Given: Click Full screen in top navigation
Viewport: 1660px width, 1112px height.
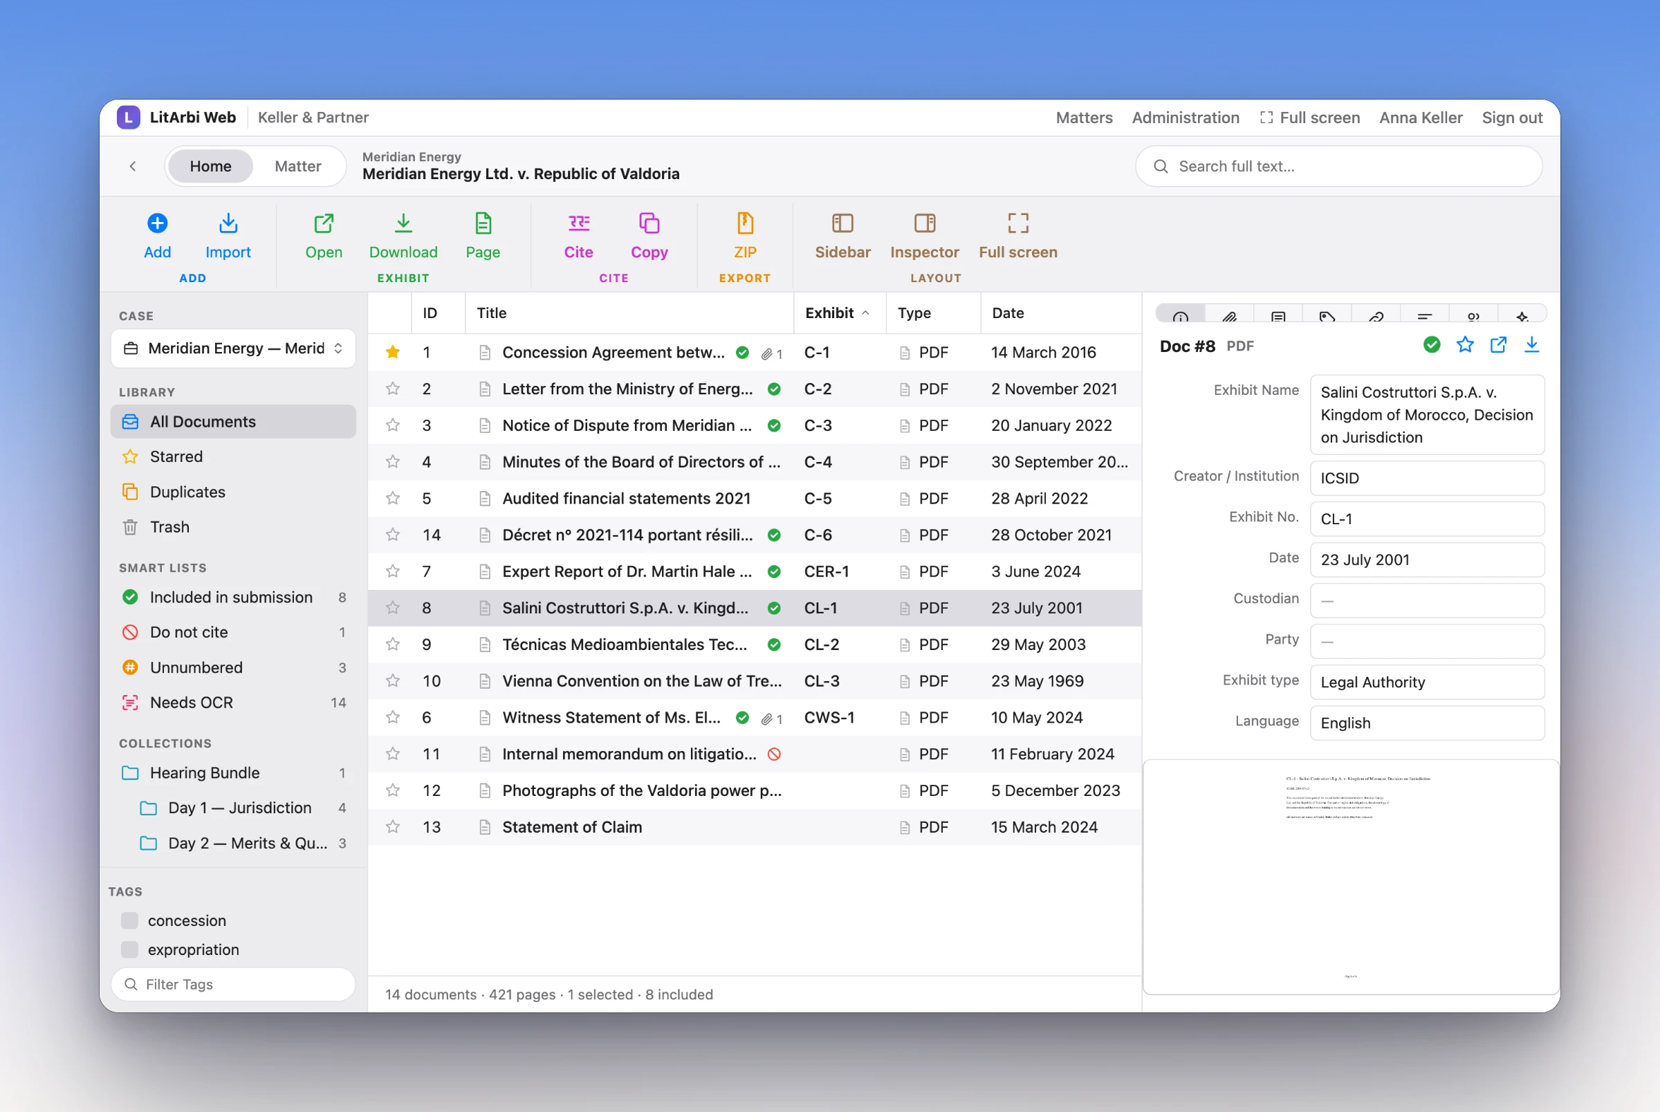Looking at the screenshot, I should pyautogui.click(x=1310, y=118).
